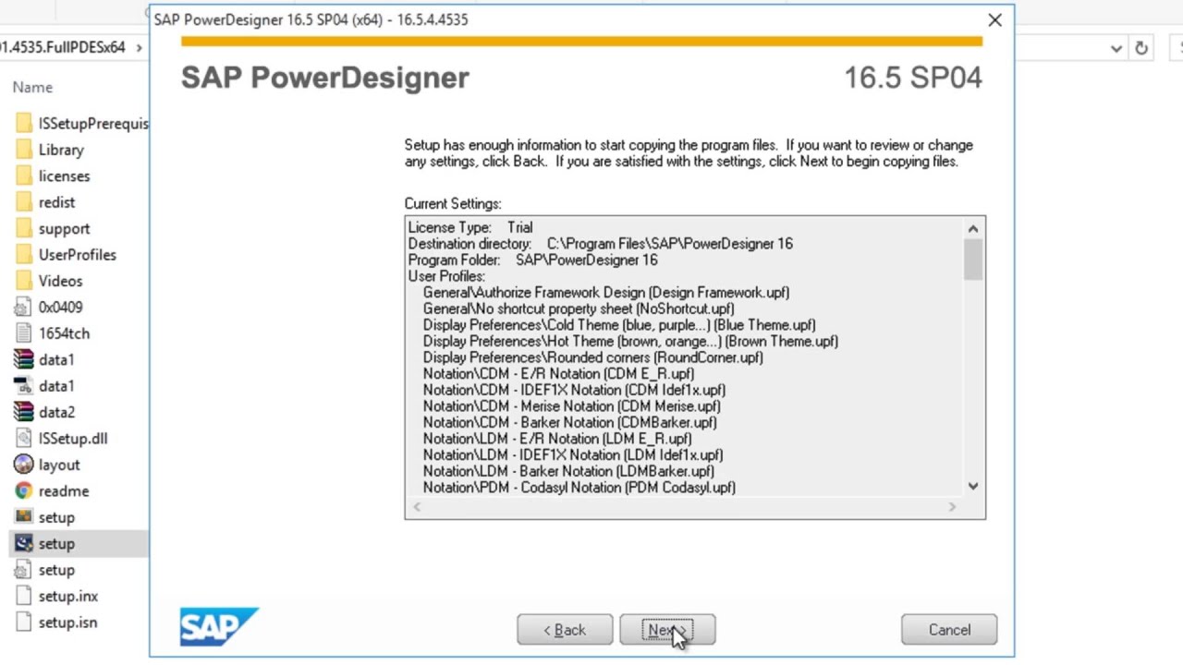This screenshot has width=1183, height=665.
Task: Sort files by the Name column header
Action: point(32,87)
